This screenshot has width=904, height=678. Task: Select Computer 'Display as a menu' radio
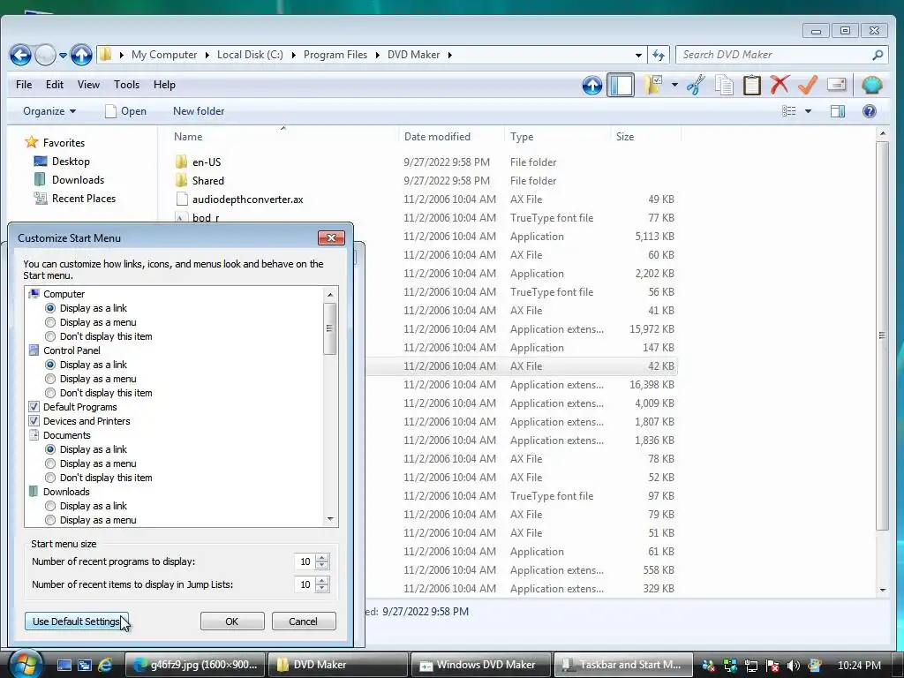point(50,322)
